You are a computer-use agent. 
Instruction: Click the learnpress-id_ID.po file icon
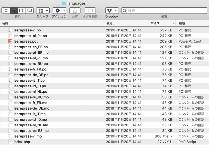10,86
